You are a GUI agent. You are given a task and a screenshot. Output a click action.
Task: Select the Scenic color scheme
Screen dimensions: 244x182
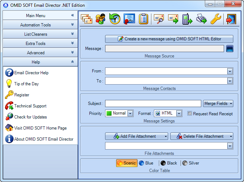(127, 163)
